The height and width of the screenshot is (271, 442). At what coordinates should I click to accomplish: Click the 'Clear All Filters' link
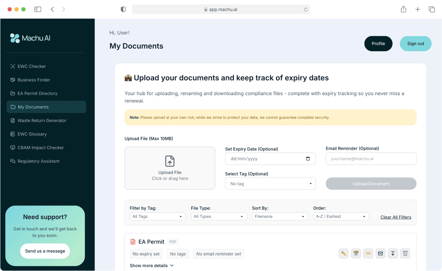click(x=396, y=217)
